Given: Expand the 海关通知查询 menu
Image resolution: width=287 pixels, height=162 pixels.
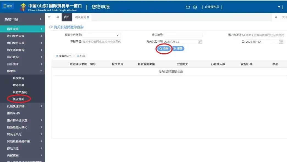Looking at the screenshot, I should (x=22, y=50).
